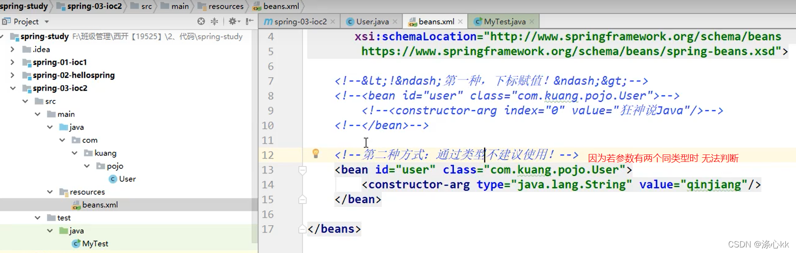This screenshot has width=796, height=253.
Task: Collapse the test folder arrow
Action: (x=37, y=217)
